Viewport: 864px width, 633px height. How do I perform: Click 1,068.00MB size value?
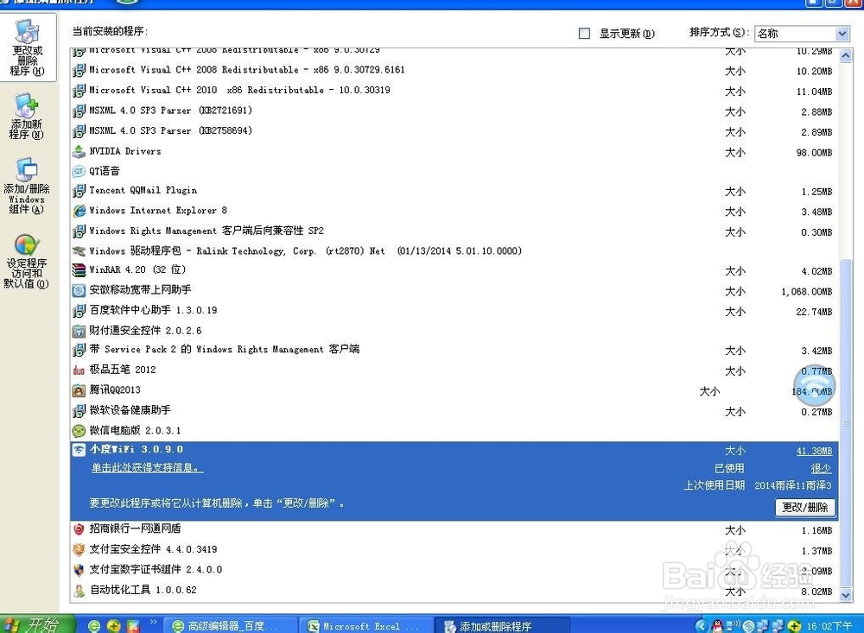point(807,292)
